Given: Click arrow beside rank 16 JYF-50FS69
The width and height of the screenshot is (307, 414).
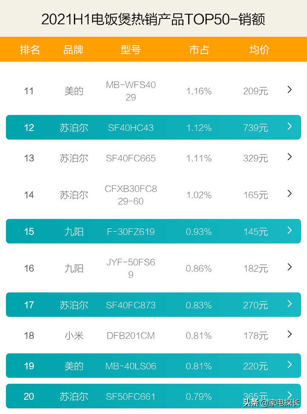Looking at the screenshot, I should (290, 267).
